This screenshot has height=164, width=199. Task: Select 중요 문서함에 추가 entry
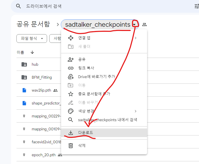pos(104,94)
